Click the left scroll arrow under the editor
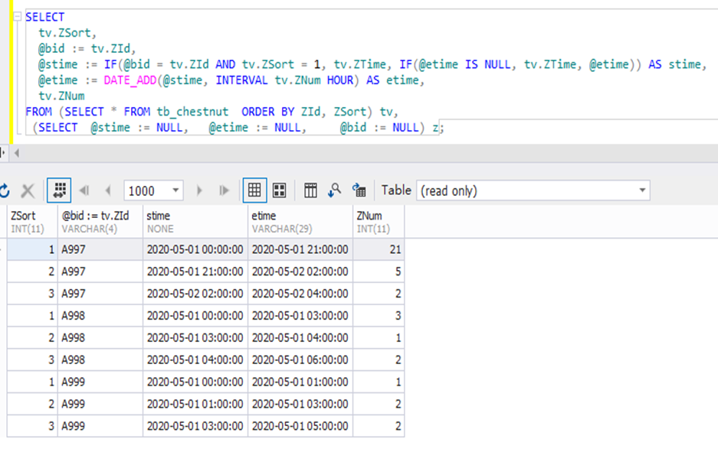Screen dimensions: 718x449 coord(17,153)
